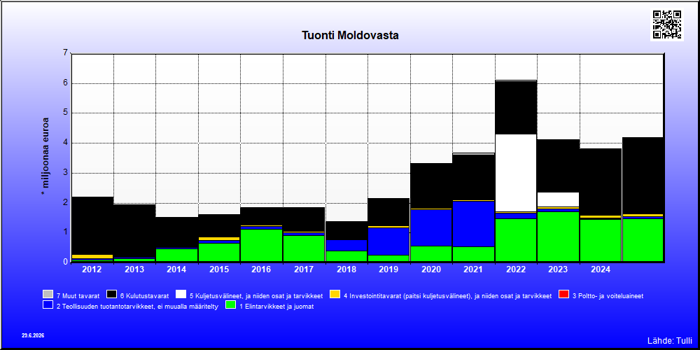Click the y-axis value 7
The height and width of the screenshot is (350, 700).
[x=66, y=53]
